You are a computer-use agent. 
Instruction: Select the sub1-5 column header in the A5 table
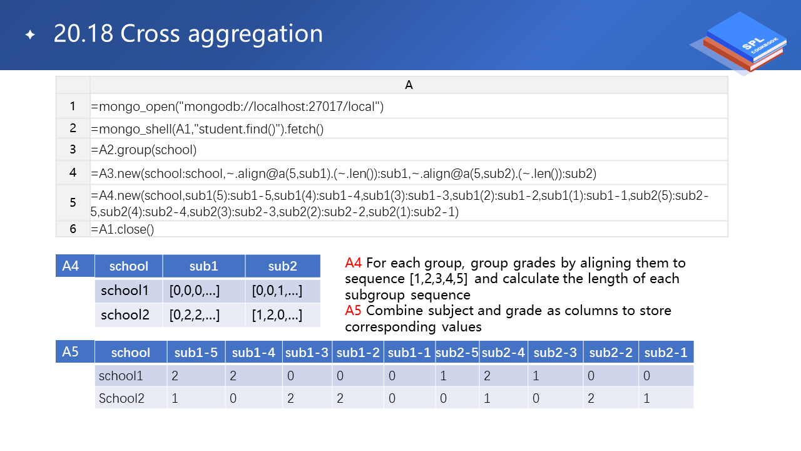tap(196, 353)
